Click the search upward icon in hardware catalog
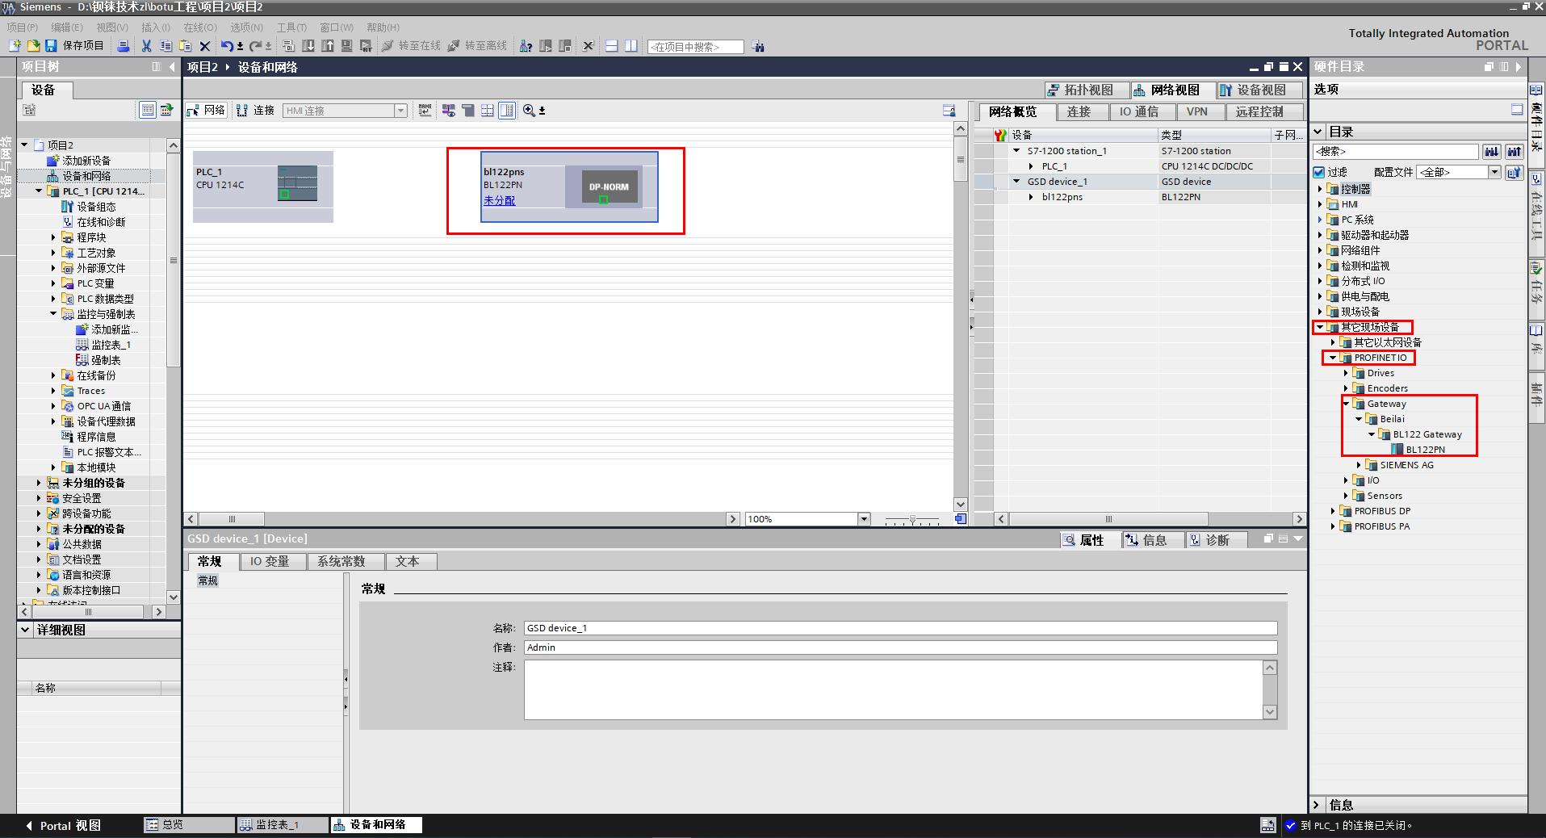The width and height of the screenshot is (1546, 838). pos(1514,151)
